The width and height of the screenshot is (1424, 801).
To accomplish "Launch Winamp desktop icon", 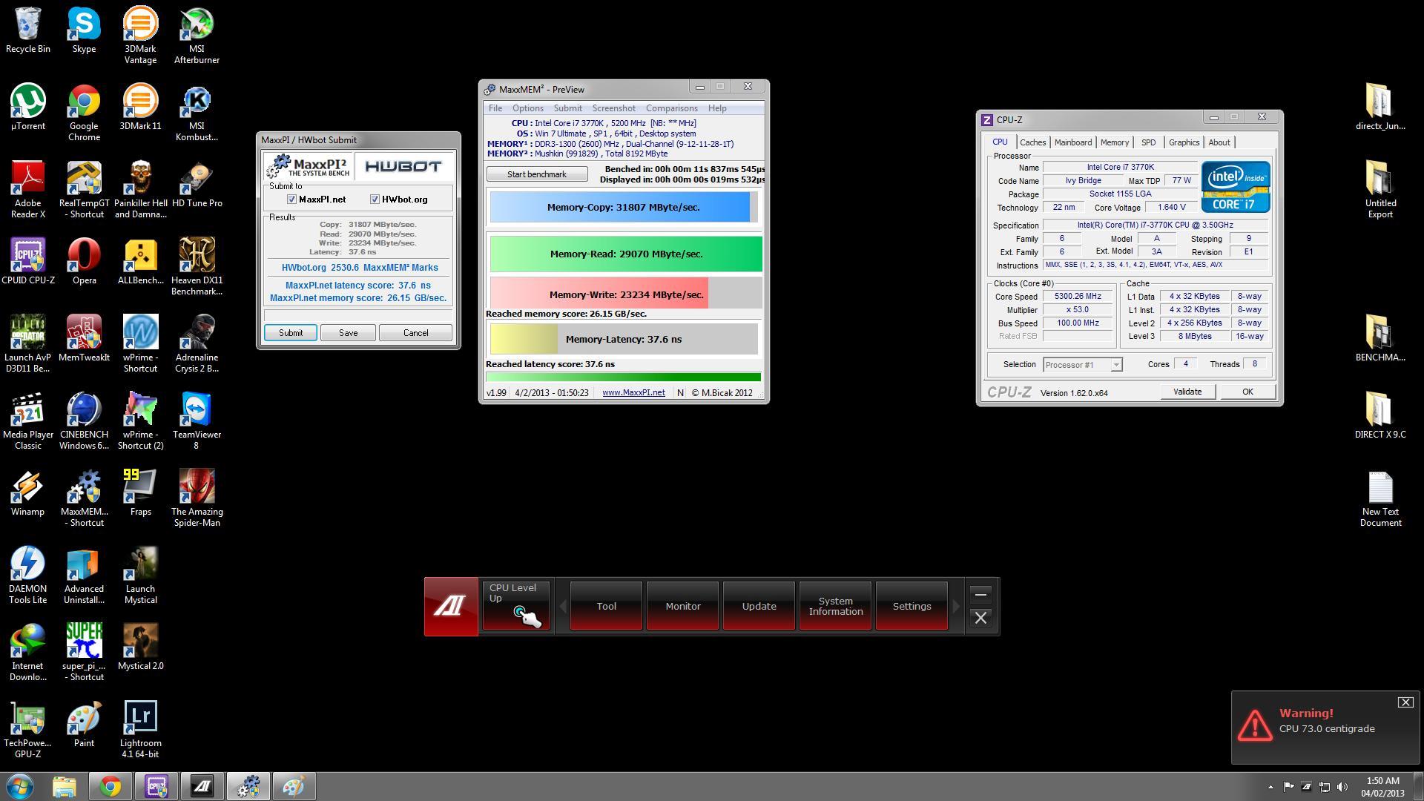I will coord(28,493).
